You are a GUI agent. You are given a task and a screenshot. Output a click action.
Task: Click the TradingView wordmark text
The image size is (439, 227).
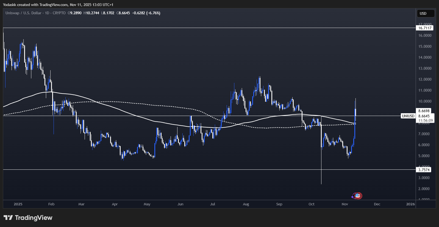pyautogui.click(x=34, y=218)
